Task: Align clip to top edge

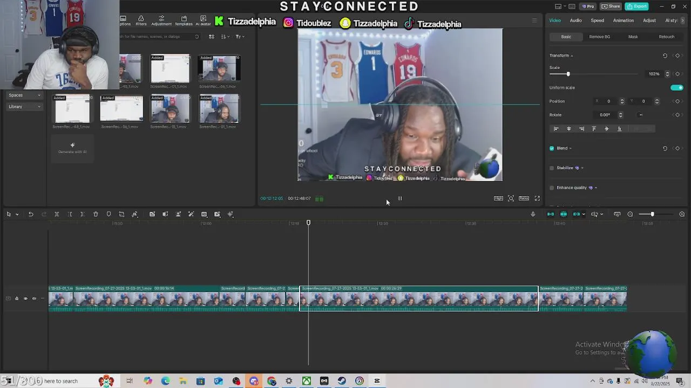Action: [594, 129]
